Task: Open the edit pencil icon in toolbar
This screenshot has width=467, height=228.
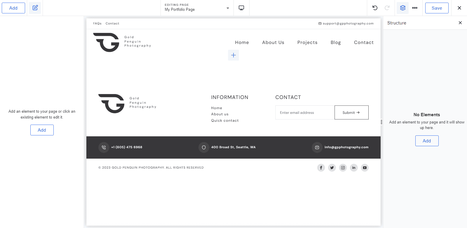Action: pos(35,8)
